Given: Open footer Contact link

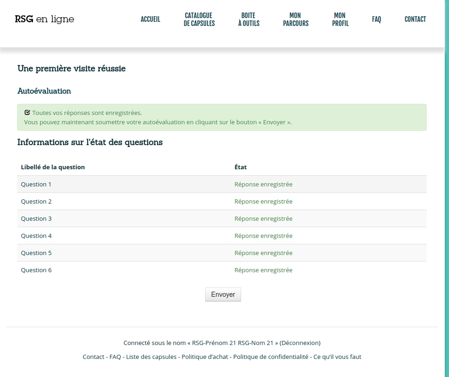Looking at the screenshot, I should 93,357.
